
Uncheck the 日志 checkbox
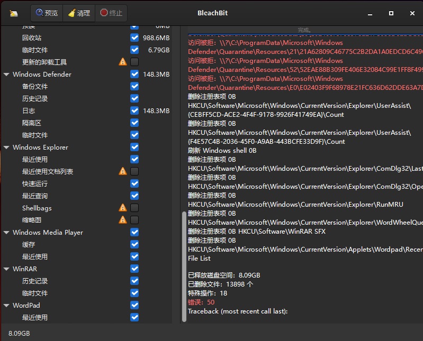coord(134,110)
